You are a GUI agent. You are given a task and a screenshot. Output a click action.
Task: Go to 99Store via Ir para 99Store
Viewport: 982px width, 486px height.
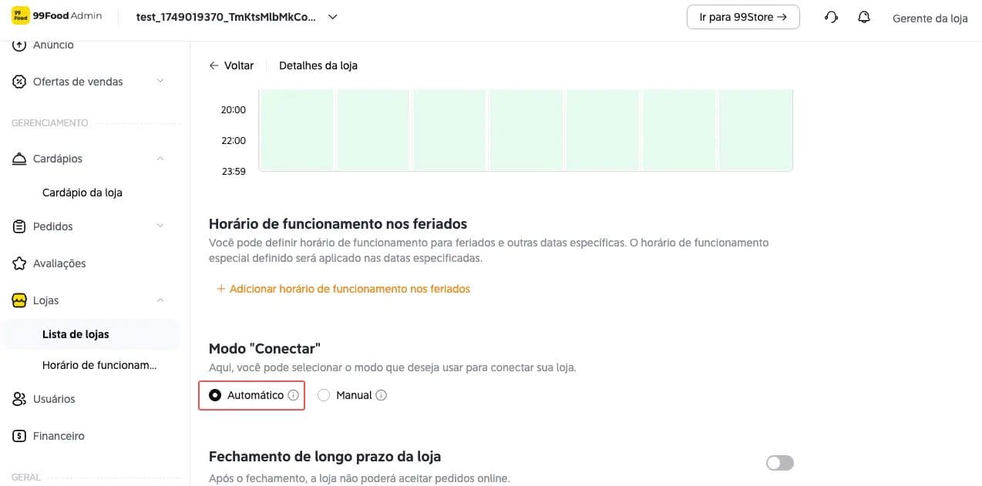[x=743, y=17]
